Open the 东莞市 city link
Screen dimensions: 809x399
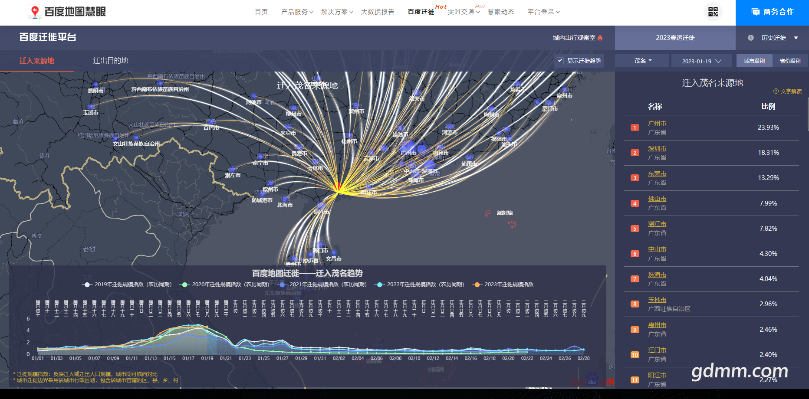point(657,174)
